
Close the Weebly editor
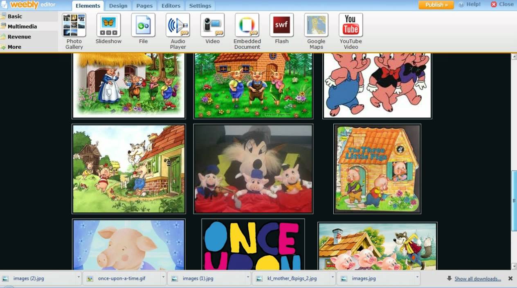coord(502,4)
